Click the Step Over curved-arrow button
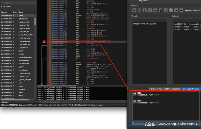201x129 pixels. pos(155,10)
